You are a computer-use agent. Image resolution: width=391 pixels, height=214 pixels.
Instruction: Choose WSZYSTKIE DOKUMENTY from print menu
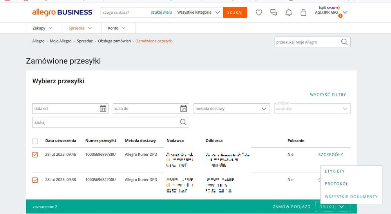351,196
